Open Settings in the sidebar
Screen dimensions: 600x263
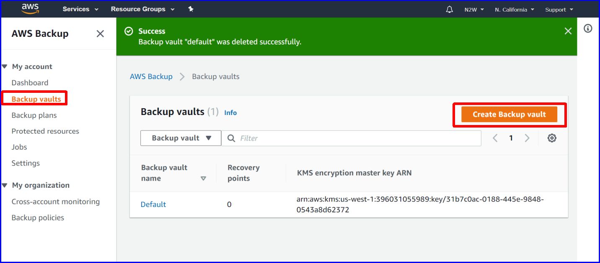26,163
